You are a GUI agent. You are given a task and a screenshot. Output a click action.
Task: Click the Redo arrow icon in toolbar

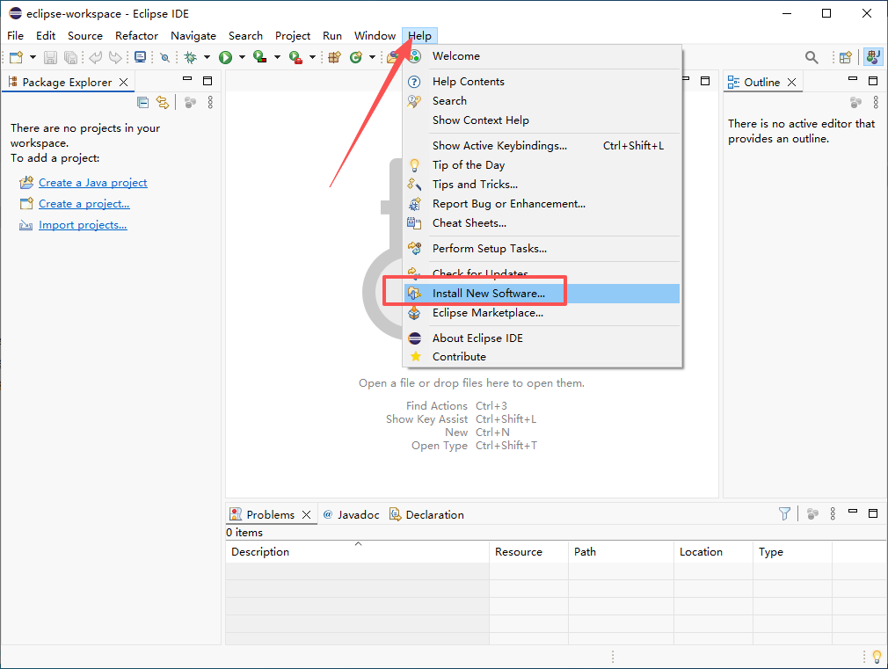(x=115, y=57)
